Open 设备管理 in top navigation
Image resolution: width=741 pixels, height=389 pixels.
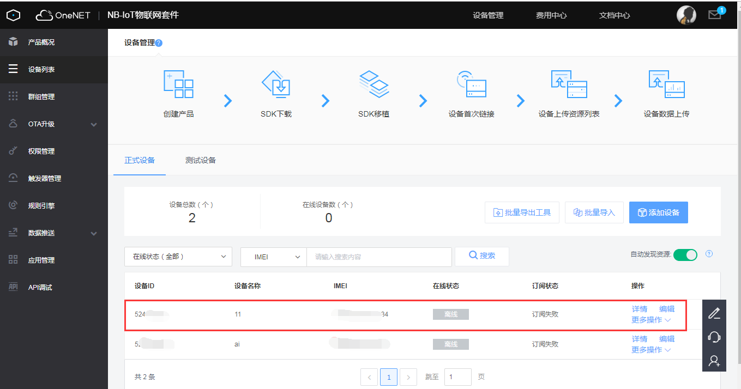coord(488,15)
